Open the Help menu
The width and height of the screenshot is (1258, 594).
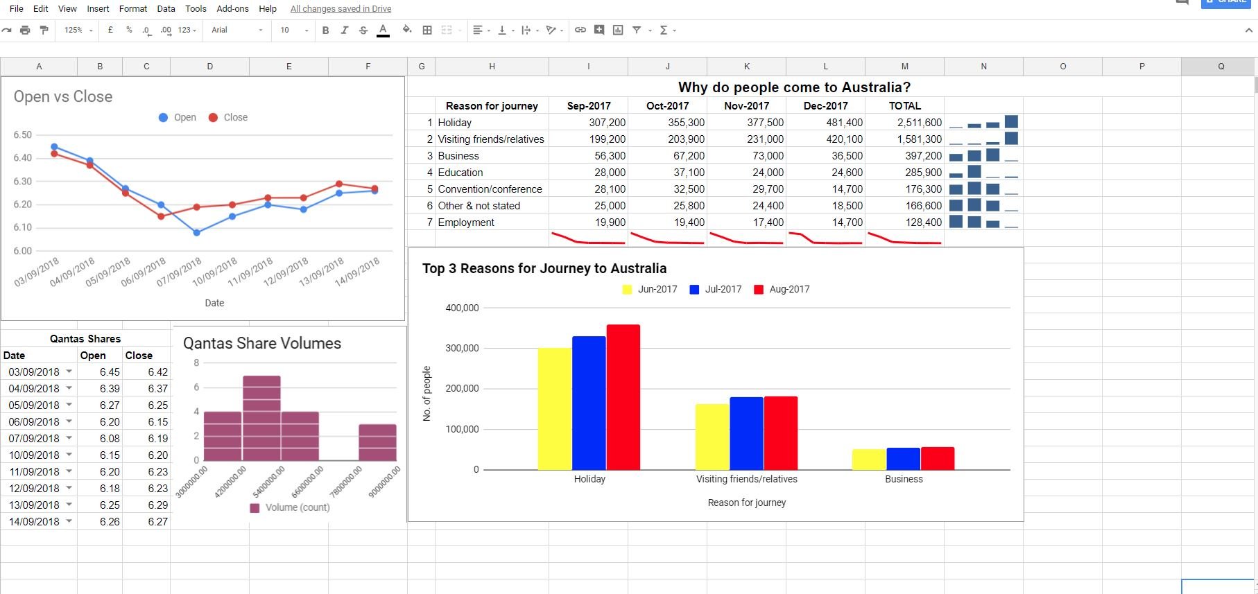point(268,8)
